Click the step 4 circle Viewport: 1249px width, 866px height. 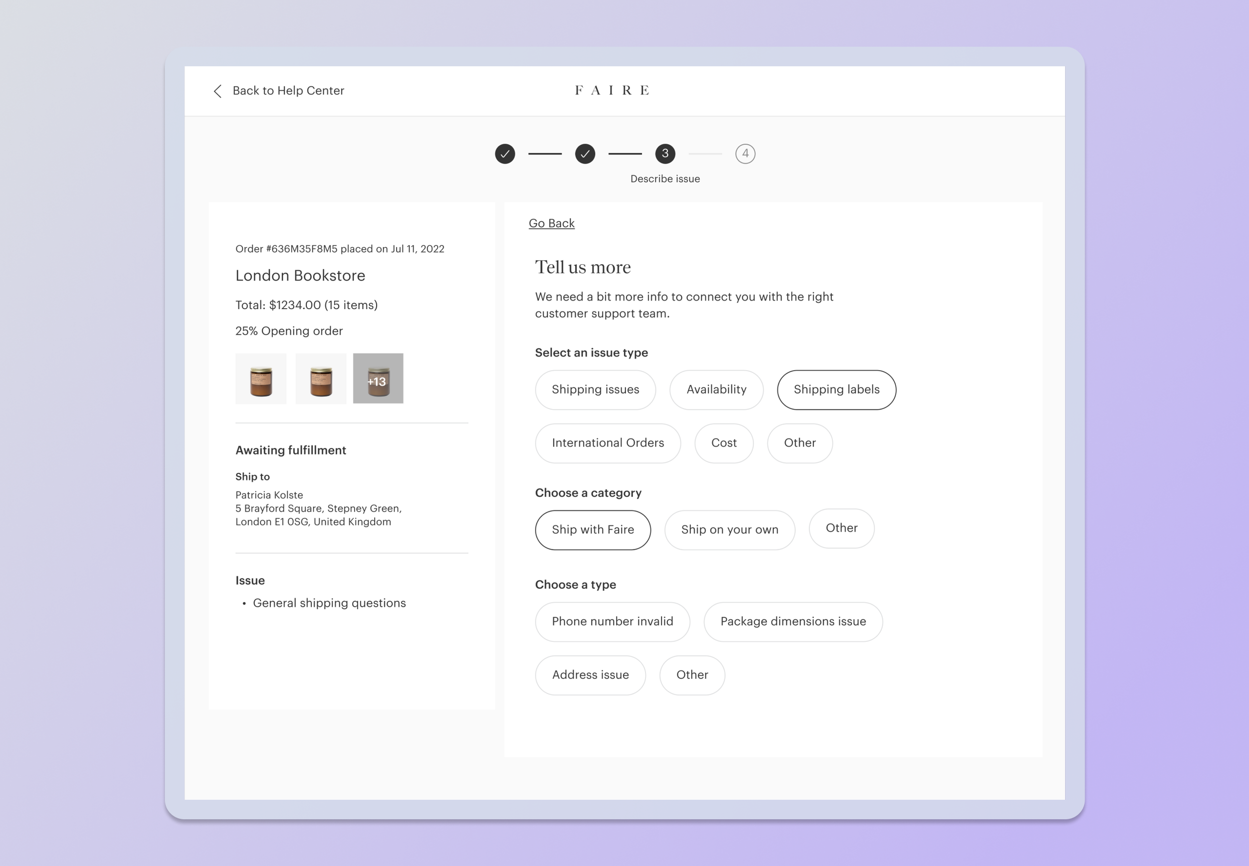[x=745, y=154]
